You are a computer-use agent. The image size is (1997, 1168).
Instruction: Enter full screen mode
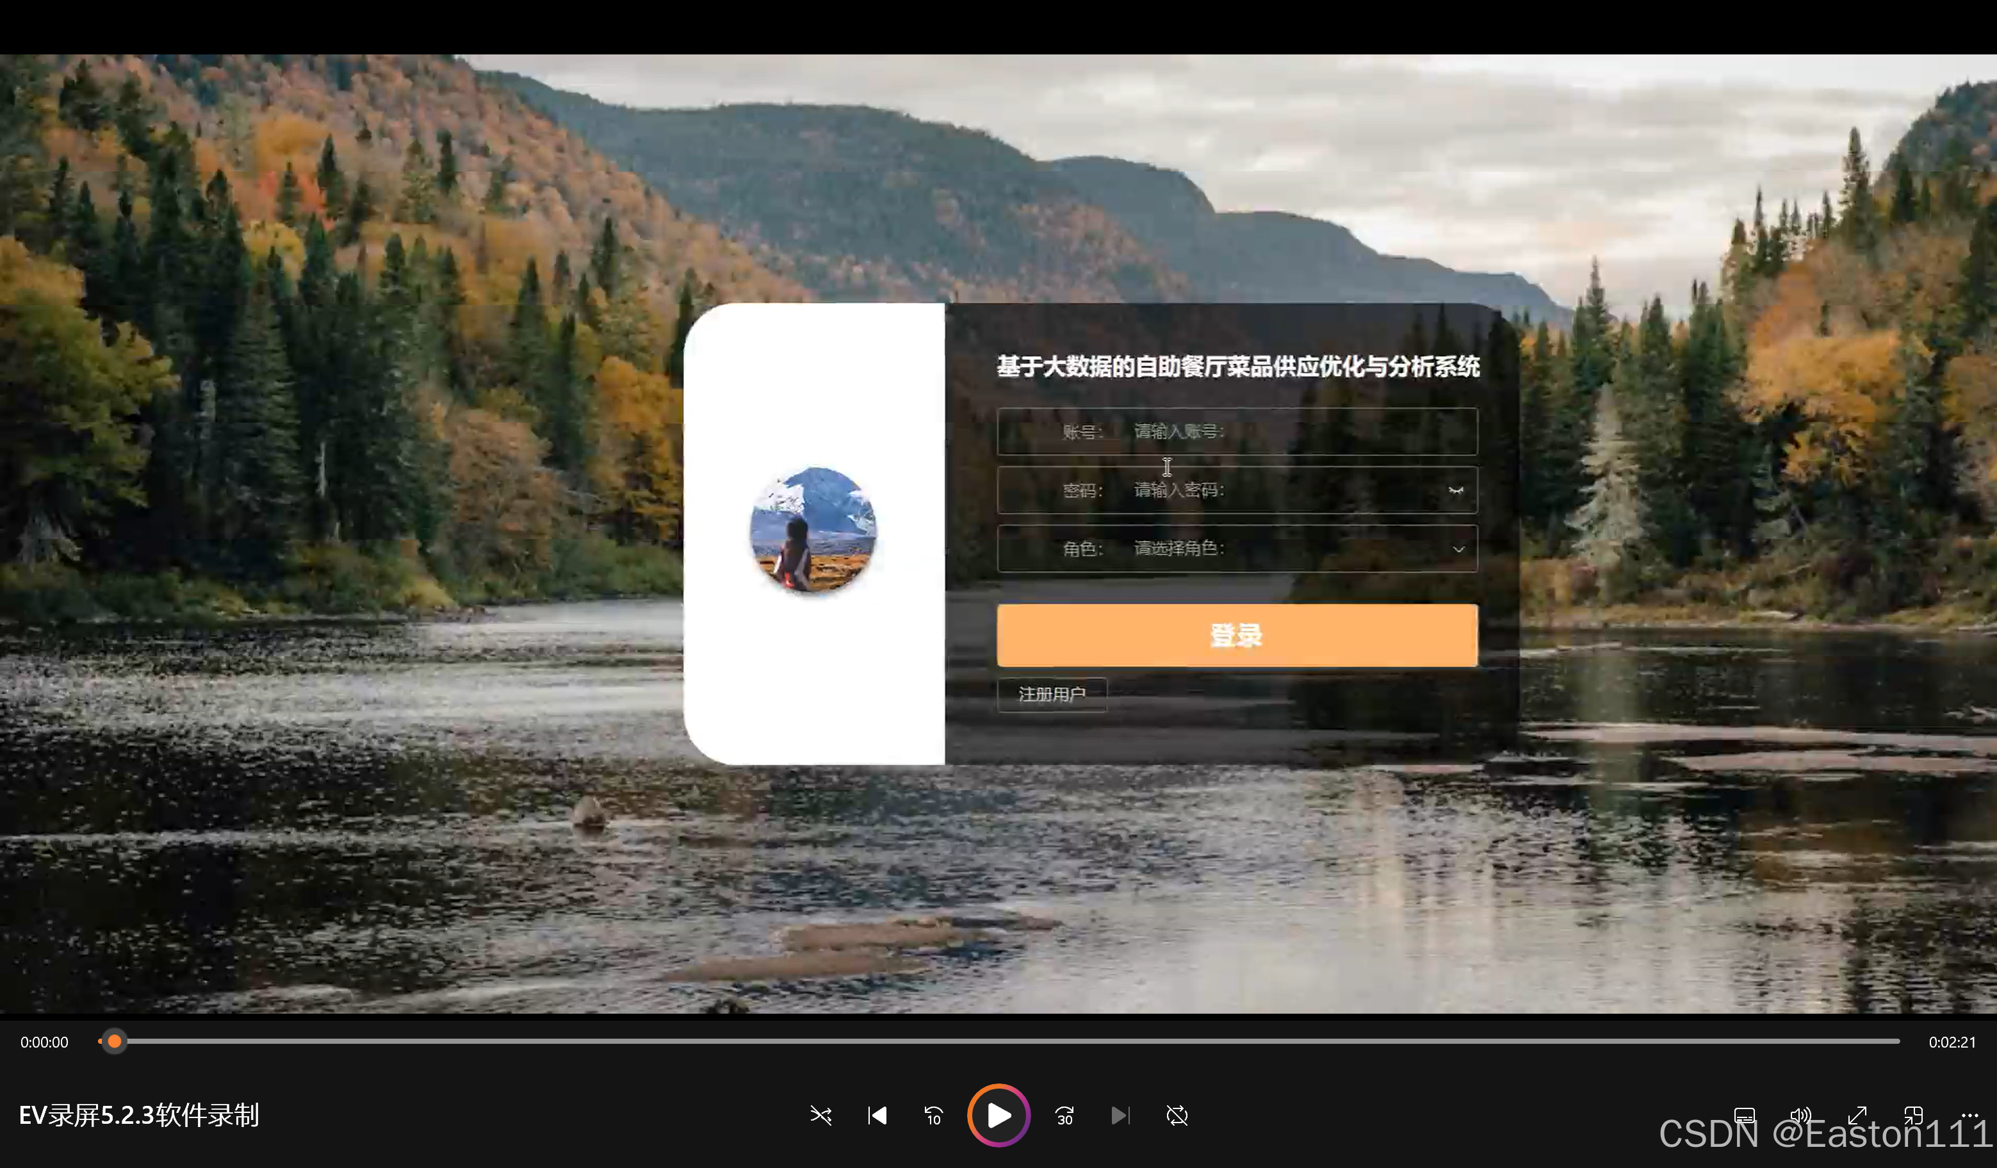tap(1857, 1115)
